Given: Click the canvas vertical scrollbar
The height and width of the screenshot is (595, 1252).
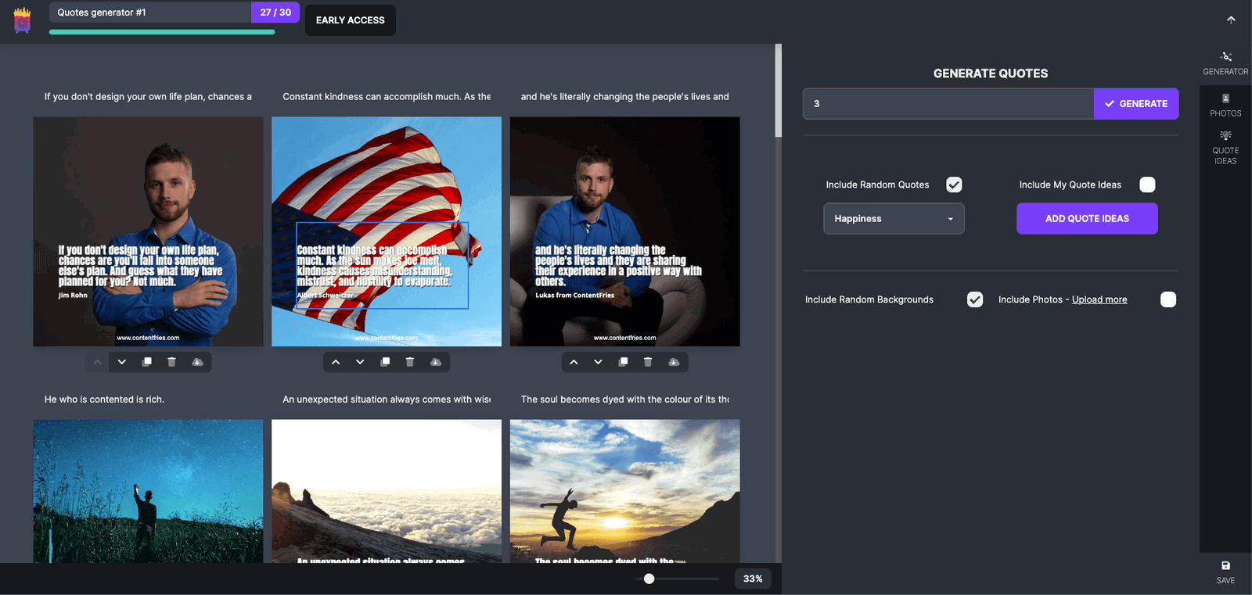Looking at the screenshot, I should click(x=778, y=91).
